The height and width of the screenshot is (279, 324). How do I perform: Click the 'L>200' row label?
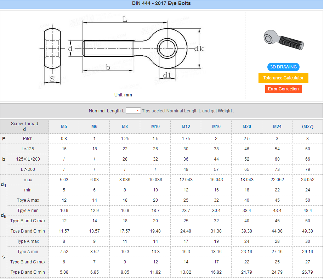[x=28, y=169]
